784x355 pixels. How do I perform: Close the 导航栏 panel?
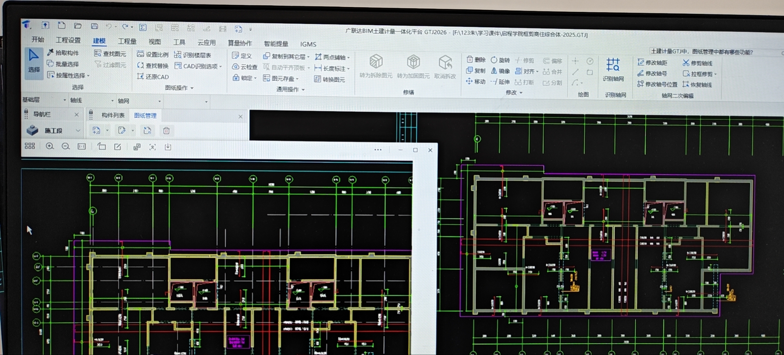tap(76, 115)
